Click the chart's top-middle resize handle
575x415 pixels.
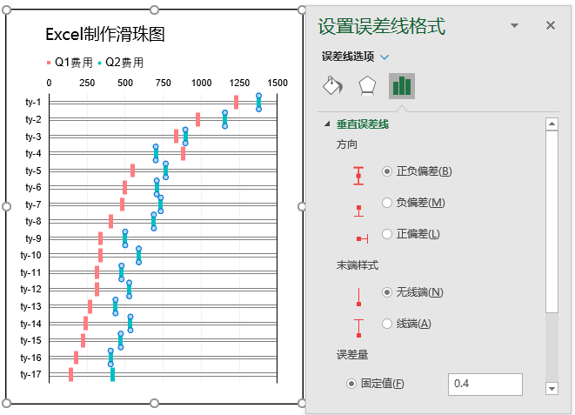pyautogui.click(x=154, y=10)
